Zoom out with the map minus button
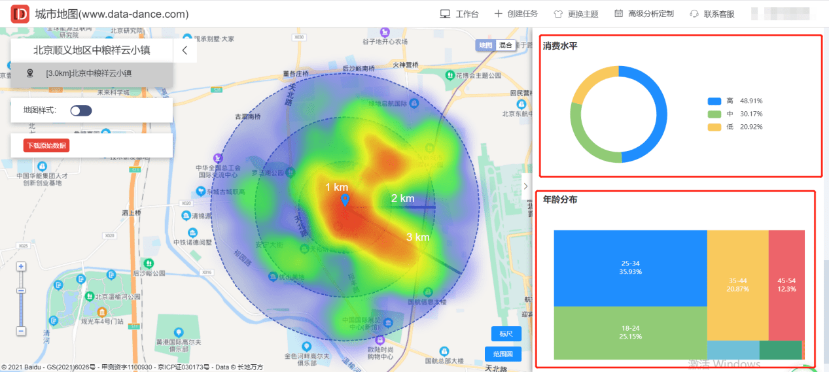This screenshot has height=372, width=829. click(x=21, y=331)
